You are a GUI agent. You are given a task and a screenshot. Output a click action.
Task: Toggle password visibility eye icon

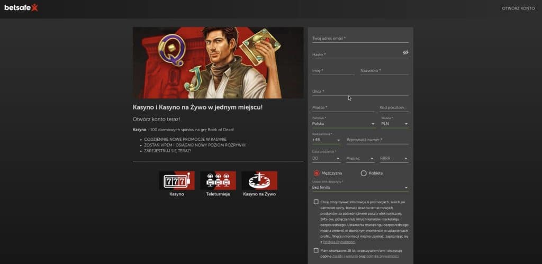point(405,52)
